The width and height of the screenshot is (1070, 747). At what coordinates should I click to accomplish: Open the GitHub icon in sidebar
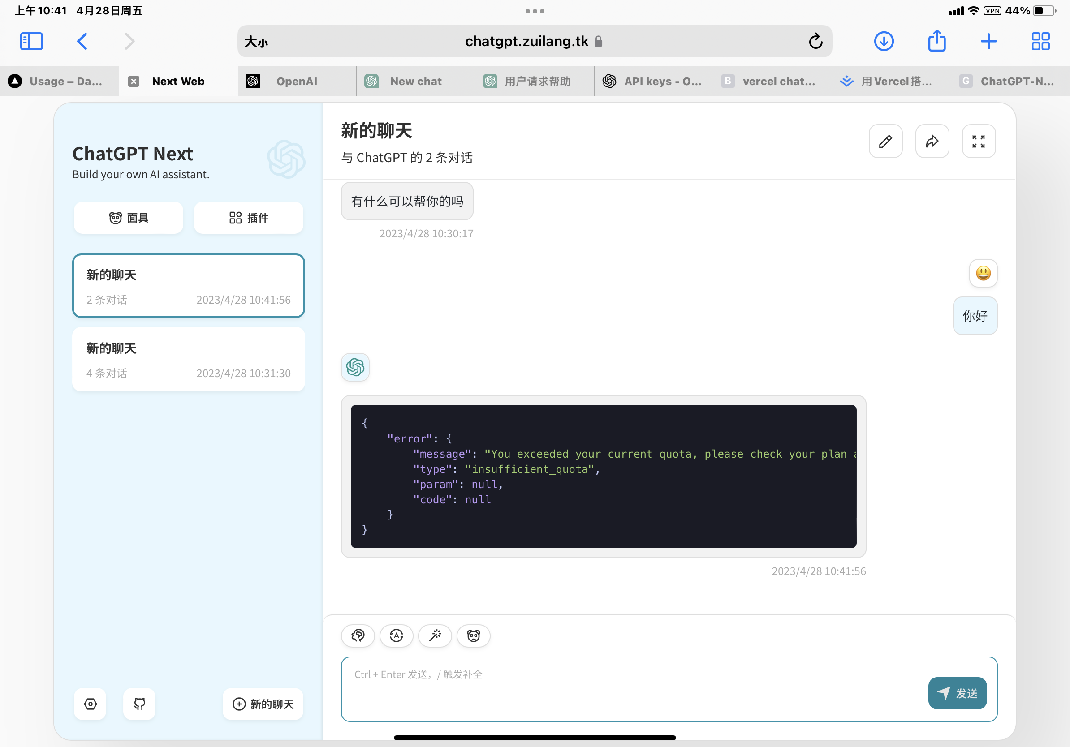[139, 704]
